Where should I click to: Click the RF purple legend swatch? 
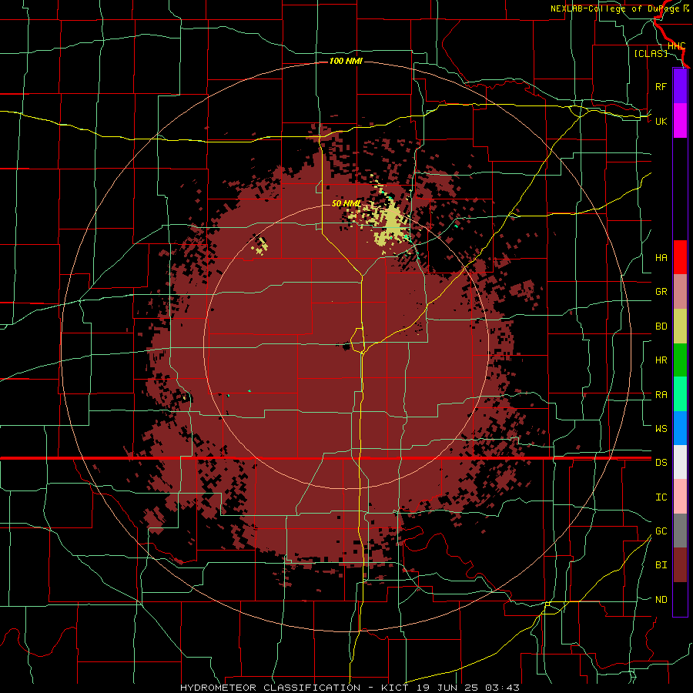click(x=680, y=86)
